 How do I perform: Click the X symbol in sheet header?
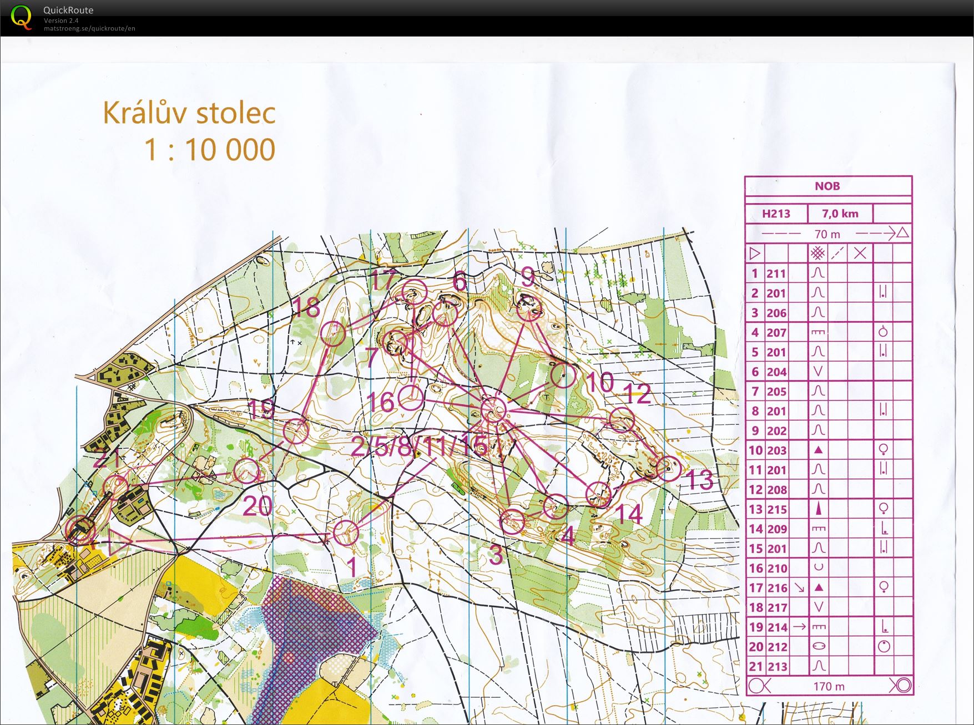click(x=860, y=254)
